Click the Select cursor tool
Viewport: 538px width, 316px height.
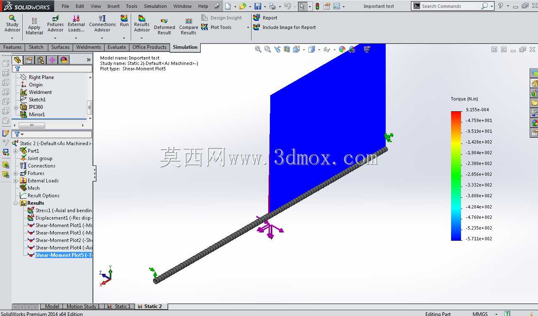coord(303,6)
